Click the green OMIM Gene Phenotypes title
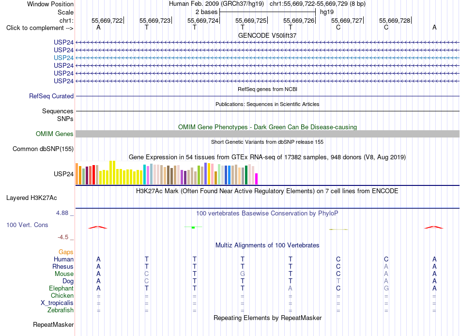 [x=267, y=127]
